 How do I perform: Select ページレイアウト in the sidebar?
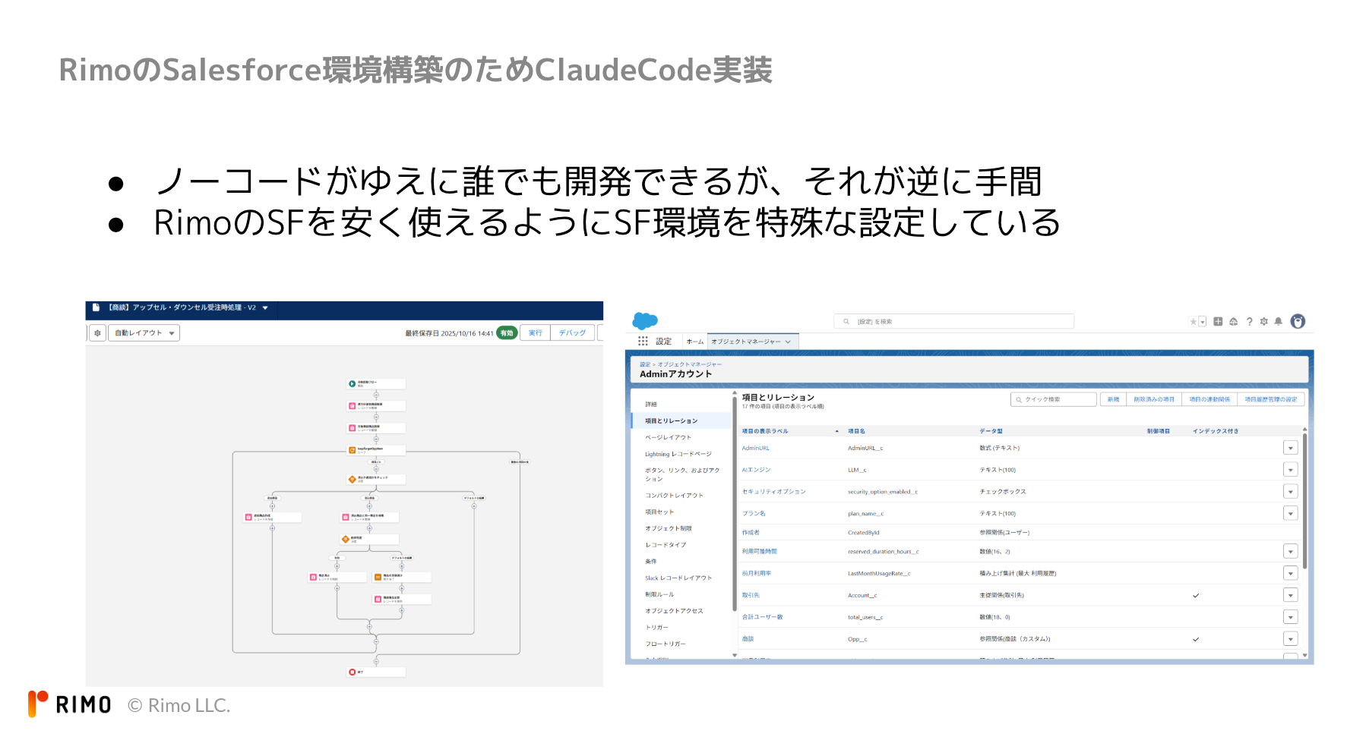(x=668, y=437)
